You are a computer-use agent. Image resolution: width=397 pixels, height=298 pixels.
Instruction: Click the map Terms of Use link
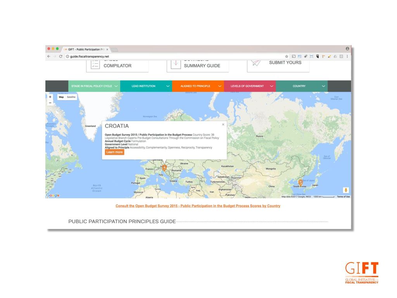(x=343, y=197)
